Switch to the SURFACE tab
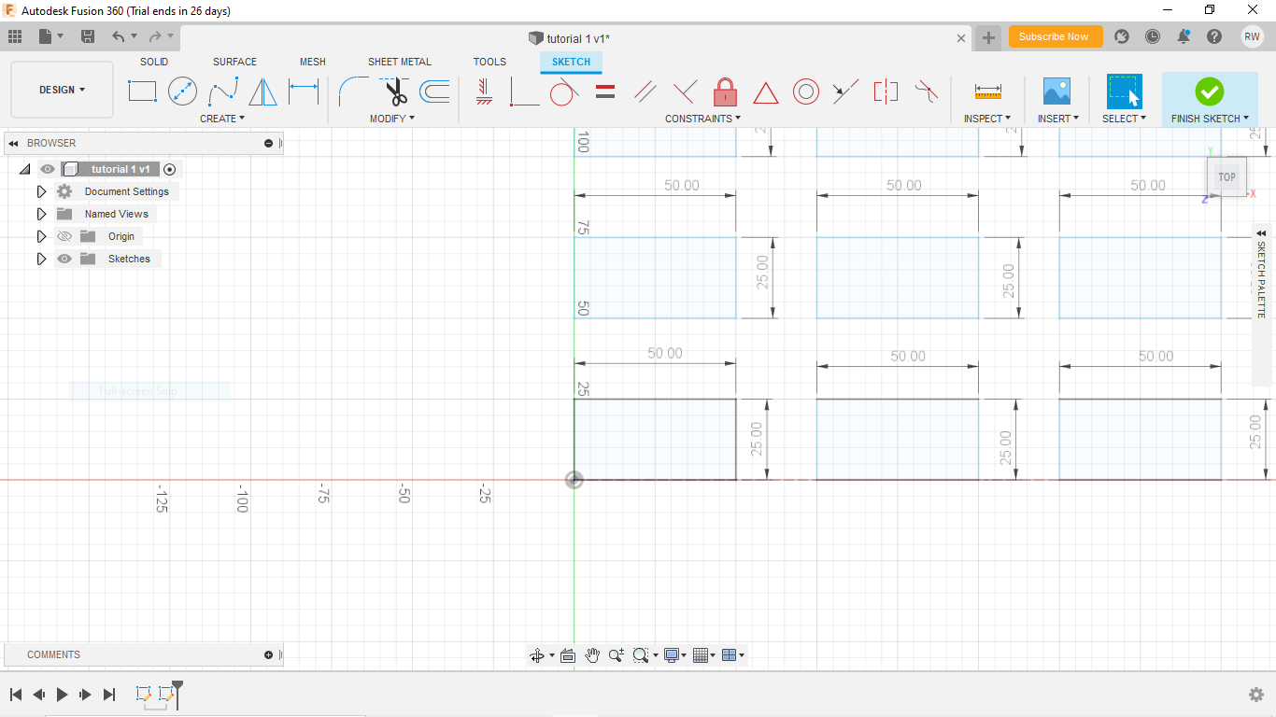1276x717 pixels. 234,62
